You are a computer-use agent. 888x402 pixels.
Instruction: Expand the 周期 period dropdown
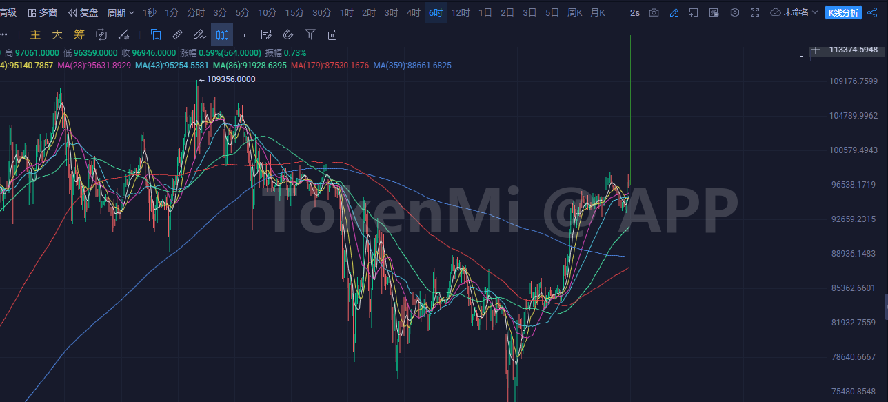pyautogui.click(x=121, y=12)
